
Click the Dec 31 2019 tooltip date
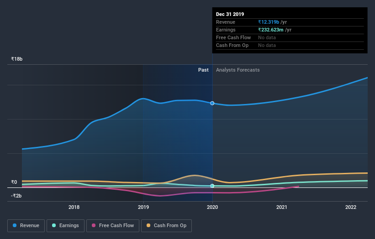click(230, 14)
